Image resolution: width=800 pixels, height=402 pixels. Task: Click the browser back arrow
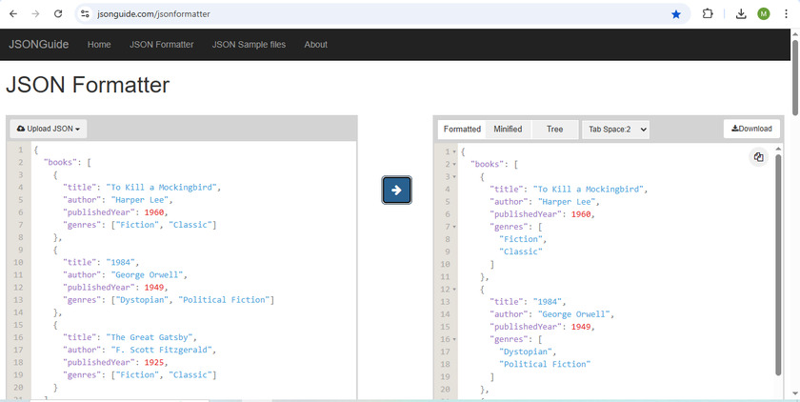(x=13, y=14)
